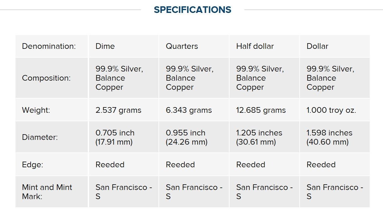Click the Mint and Mint Mark label
Screen dimensions: 383x218
47,192
